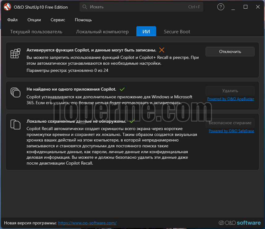Switch to Локальный компьютер tab
Viewport: 265px width, 229px height.
(x=102, y=32)
